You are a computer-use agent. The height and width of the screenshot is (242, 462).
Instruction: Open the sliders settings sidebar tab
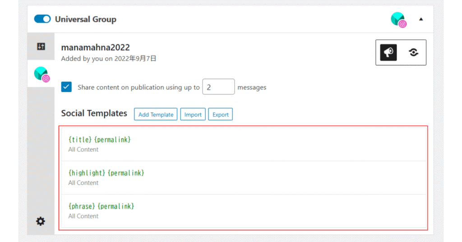pos(41,47)
